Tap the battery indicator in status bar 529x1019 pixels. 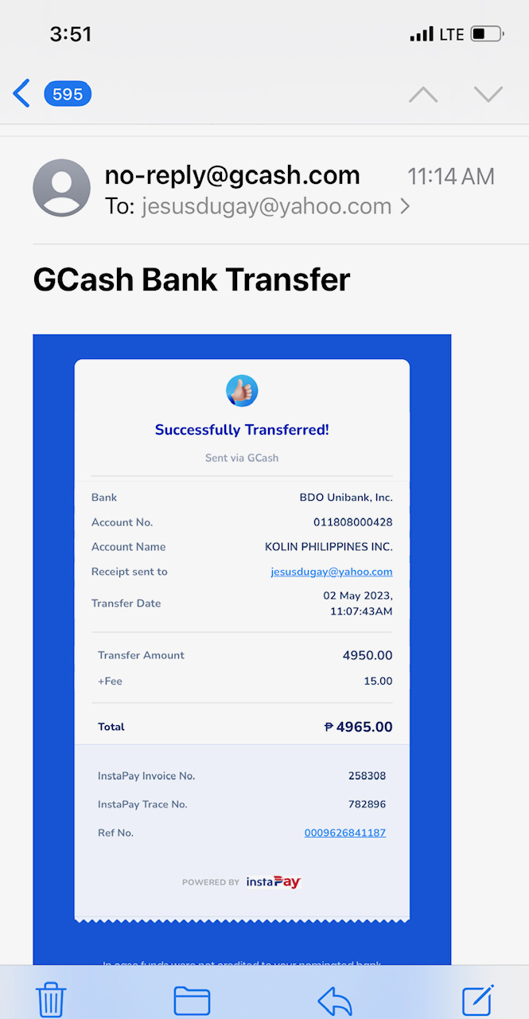coord(486,34)
